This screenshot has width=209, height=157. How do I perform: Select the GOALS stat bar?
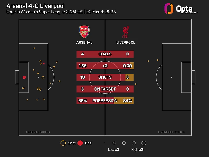pos(105,54)
